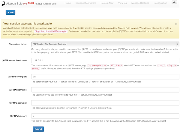This screenshot has width=180, height=133.
Task: Open the Configuration wizard menu
Action: pyautogui.click(x=85, y=3)
